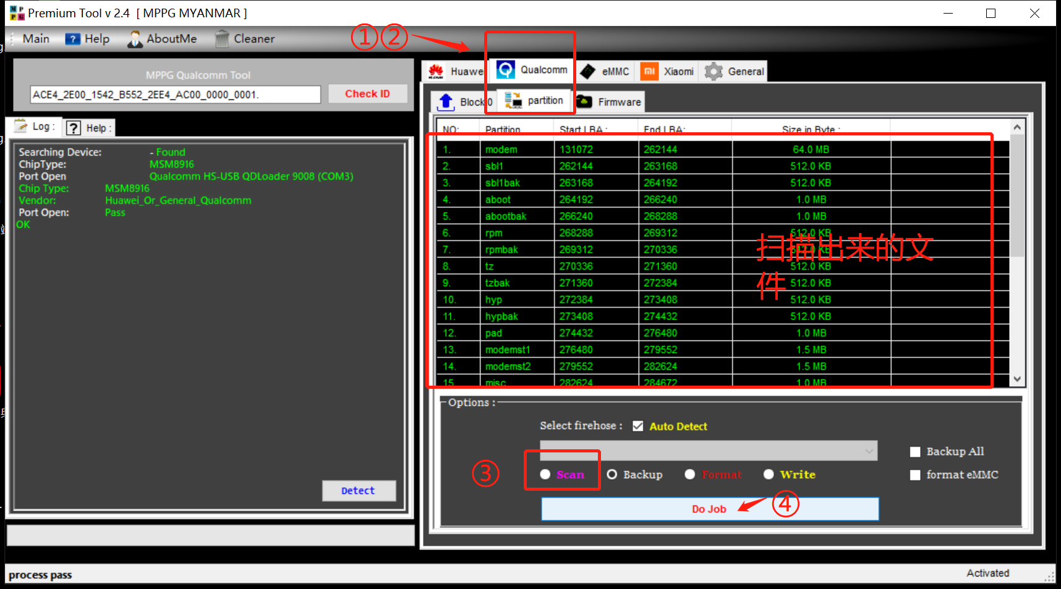Select the modemst2 partition row
The image size is (1061, 589).
click(723, 367)
